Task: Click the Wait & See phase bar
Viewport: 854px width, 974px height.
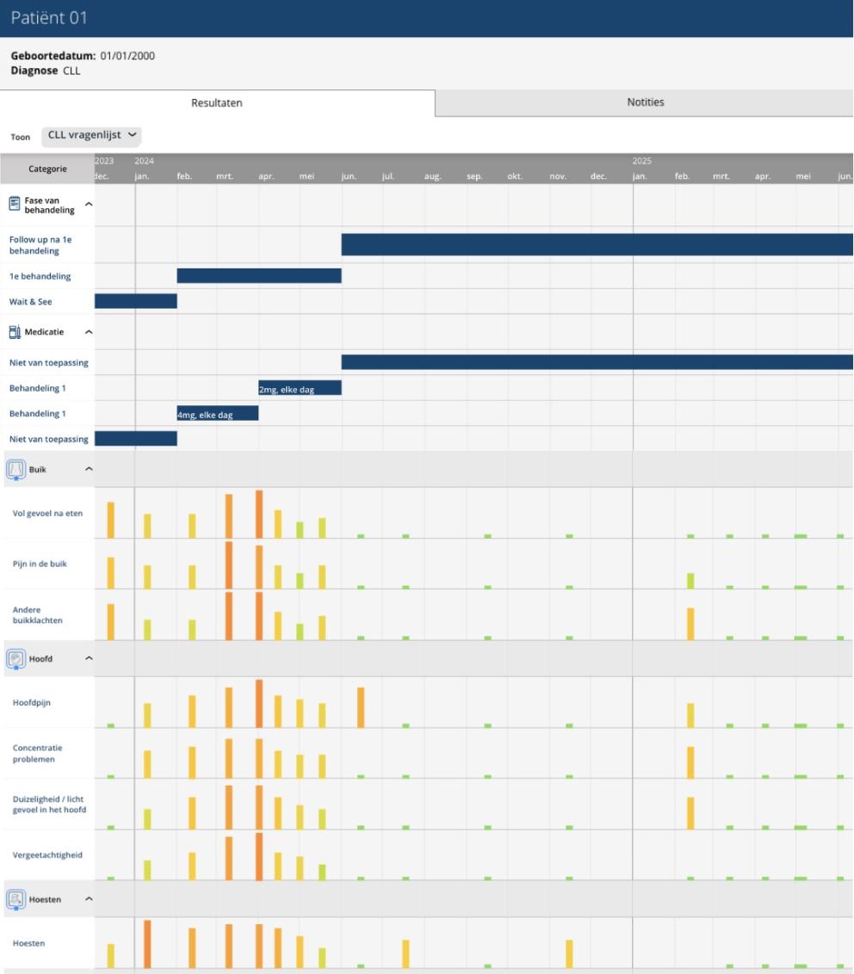Action: (135, 301)
